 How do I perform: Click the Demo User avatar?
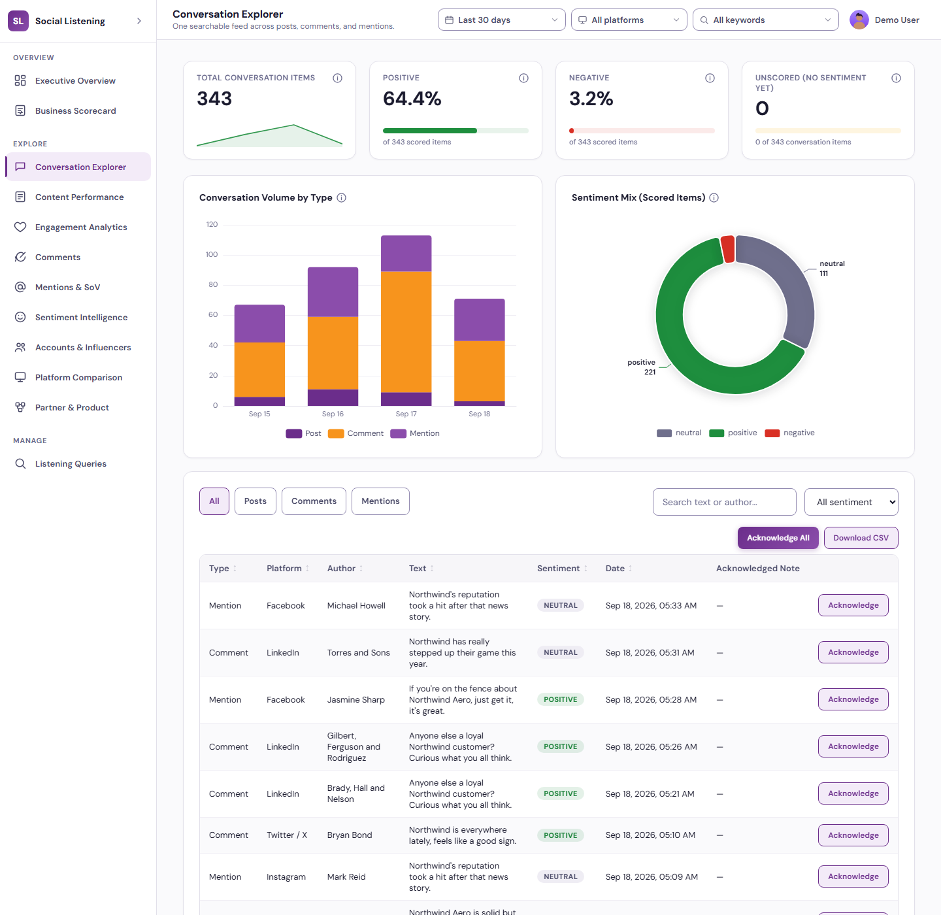859,20
